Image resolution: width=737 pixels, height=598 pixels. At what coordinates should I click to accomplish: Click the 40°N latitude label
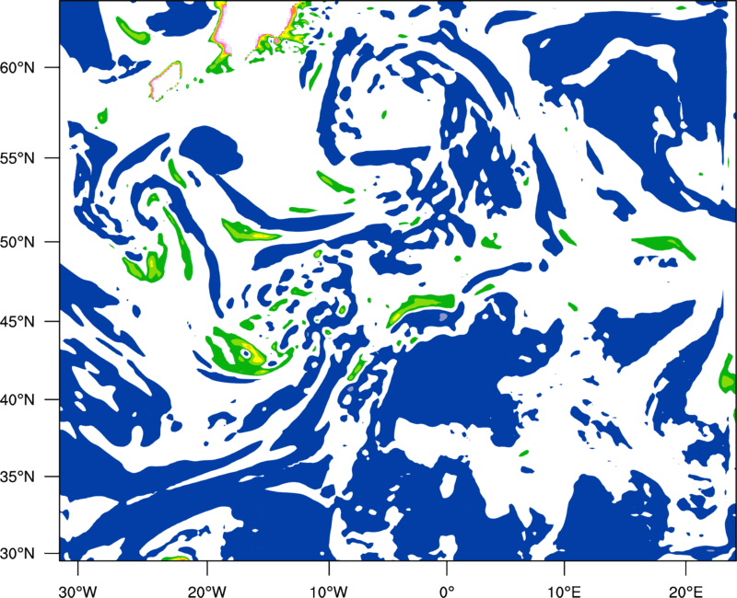pos(18,400)
